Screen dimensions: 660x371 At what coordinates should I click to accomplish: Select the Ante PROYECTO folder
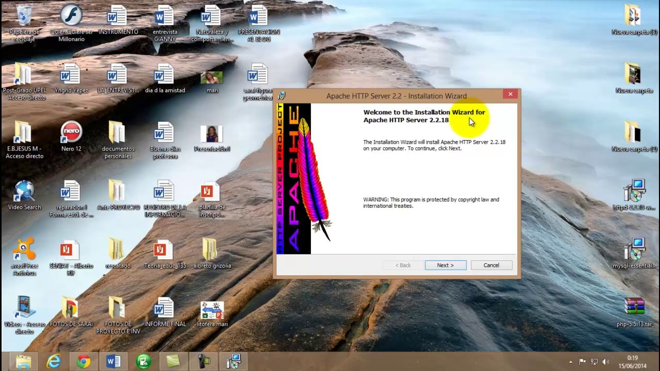[118, 195]
